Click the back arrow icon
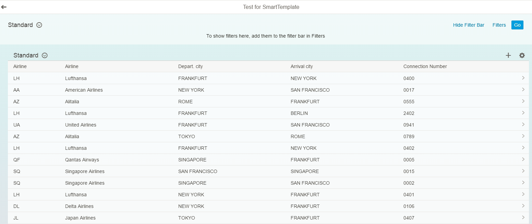Viewport: 532px width, 224px height. pos(4,7)
